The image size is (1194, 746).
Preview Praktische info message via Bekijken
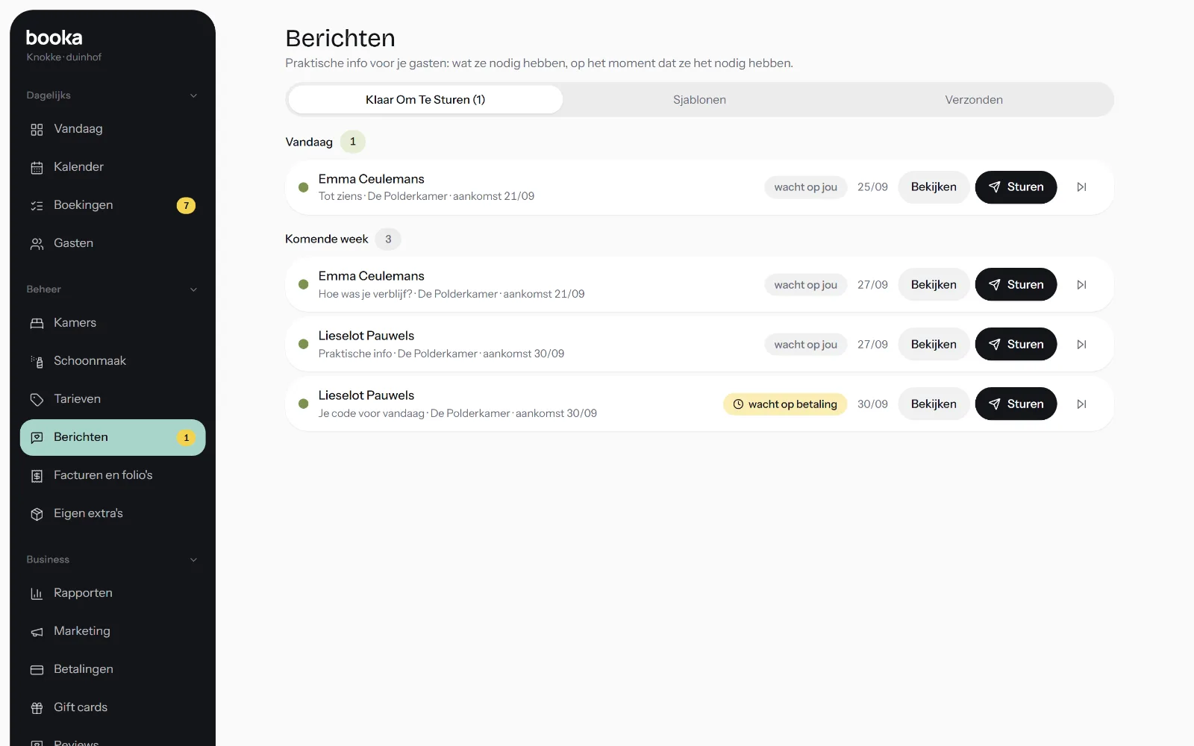934,344
